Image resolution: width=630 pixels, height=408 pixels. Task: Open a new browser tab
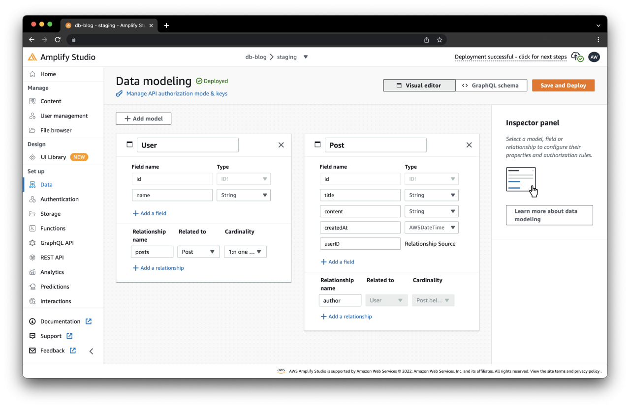[x=166, y=26]
